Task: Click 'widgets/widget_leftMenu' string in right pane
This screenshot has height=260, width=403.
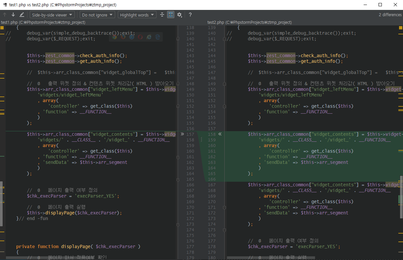Action: (x=291, y=95)
